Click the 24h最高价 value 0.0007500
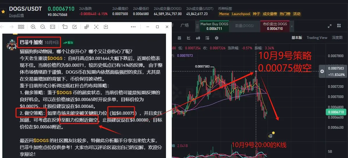Screen dimensions: 348x158 tap(120, 14)
